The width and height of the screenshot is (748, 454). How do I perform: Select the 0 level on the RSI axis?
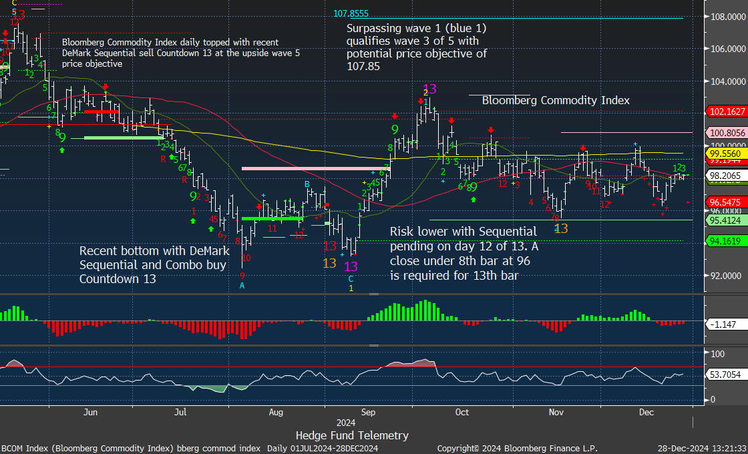[x=713, y=400]
